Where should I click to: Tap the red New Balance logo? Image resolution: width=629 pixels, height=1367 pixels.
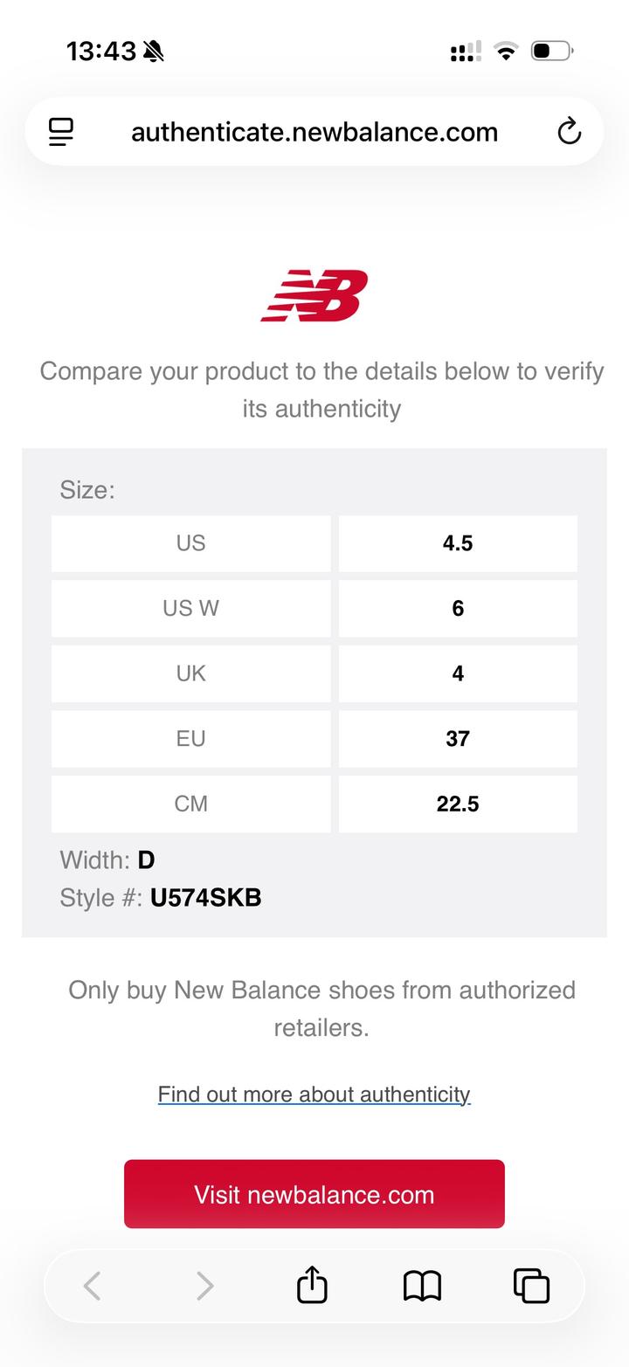(x=314, y=295)
